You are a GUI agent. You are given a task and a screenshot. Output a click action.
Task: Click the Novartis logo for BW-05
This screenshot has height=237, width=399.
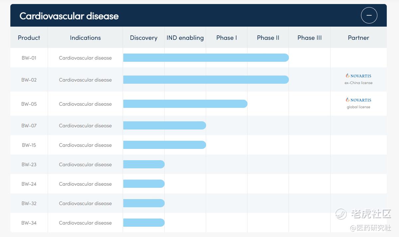tap(358, 100)
